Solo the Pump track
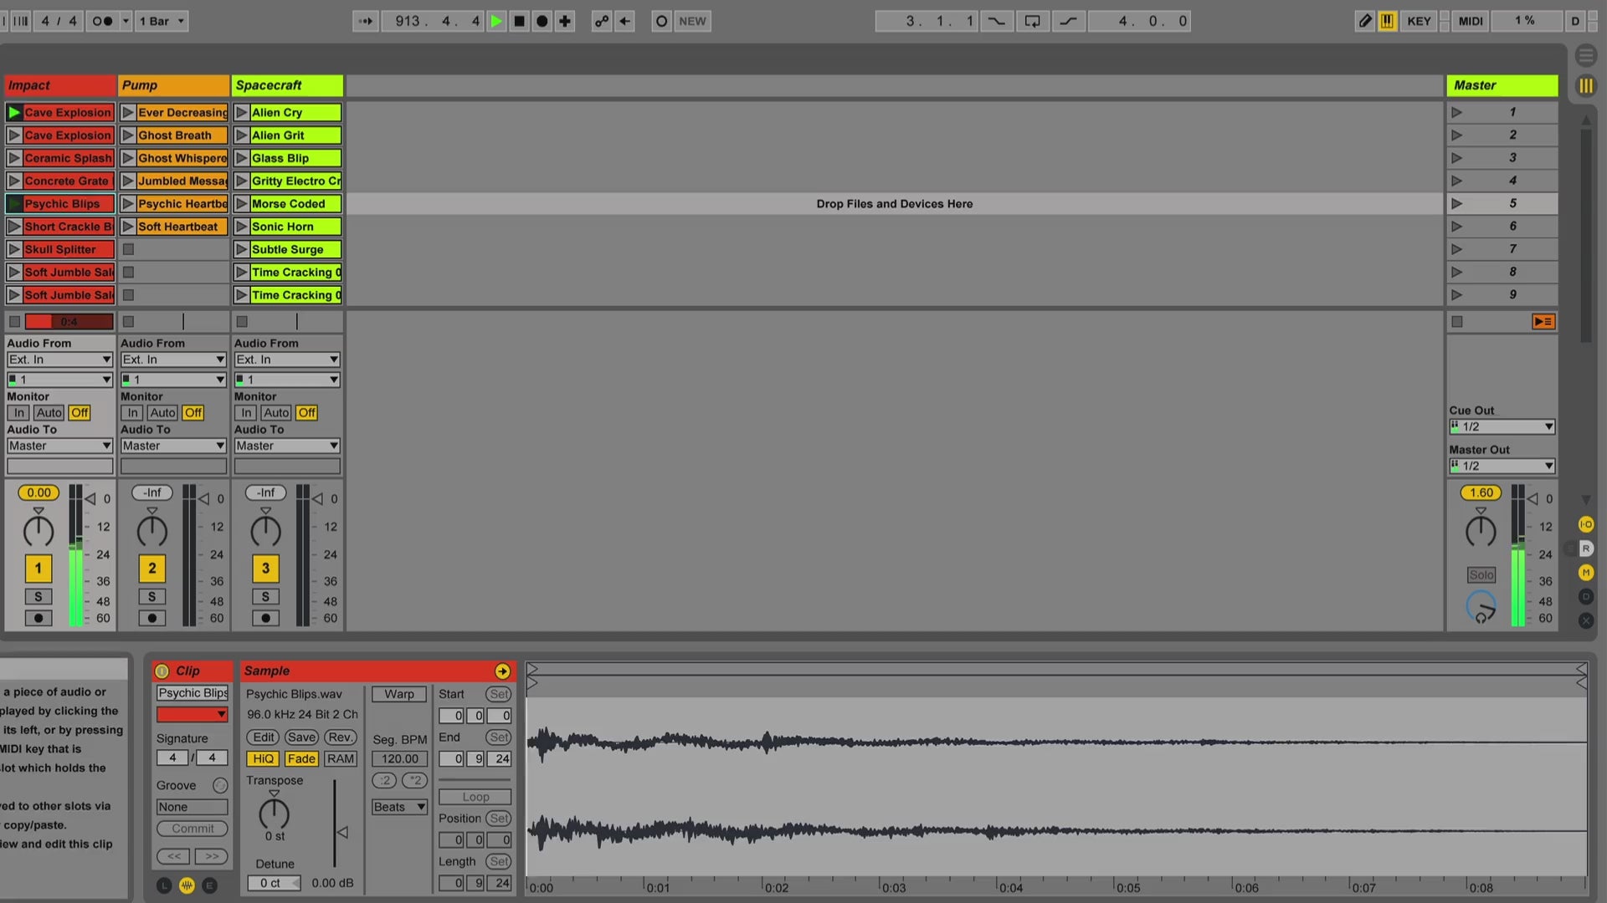 (x=151, y=596)
